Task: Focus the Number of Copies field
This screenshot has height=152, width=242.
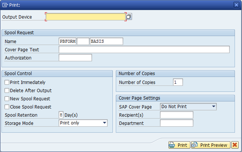Action: tap(178, 82)
